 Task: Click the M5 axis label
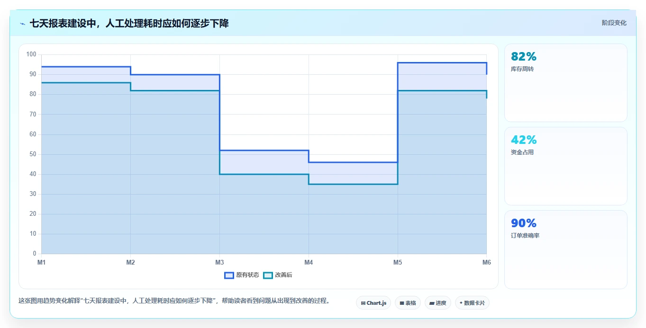point(398,262)
